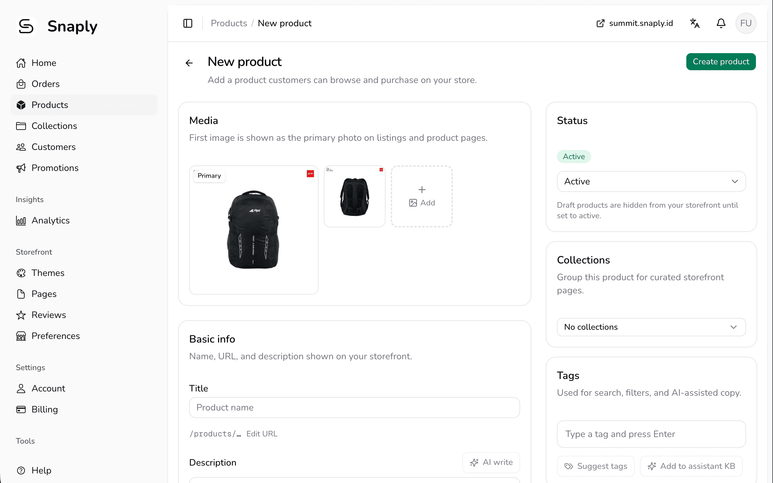Click the sparkle icon on AI write
Image resolution: width=773 pixels, height=483 pixels.
[474, 462]
